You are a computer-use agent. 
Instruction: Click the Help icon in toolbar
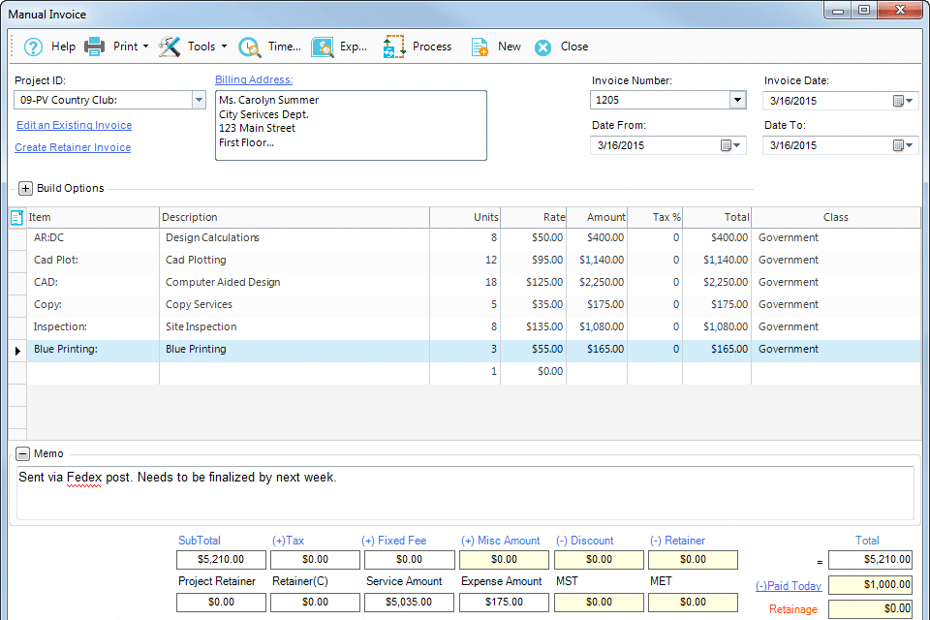click(34, 46)
